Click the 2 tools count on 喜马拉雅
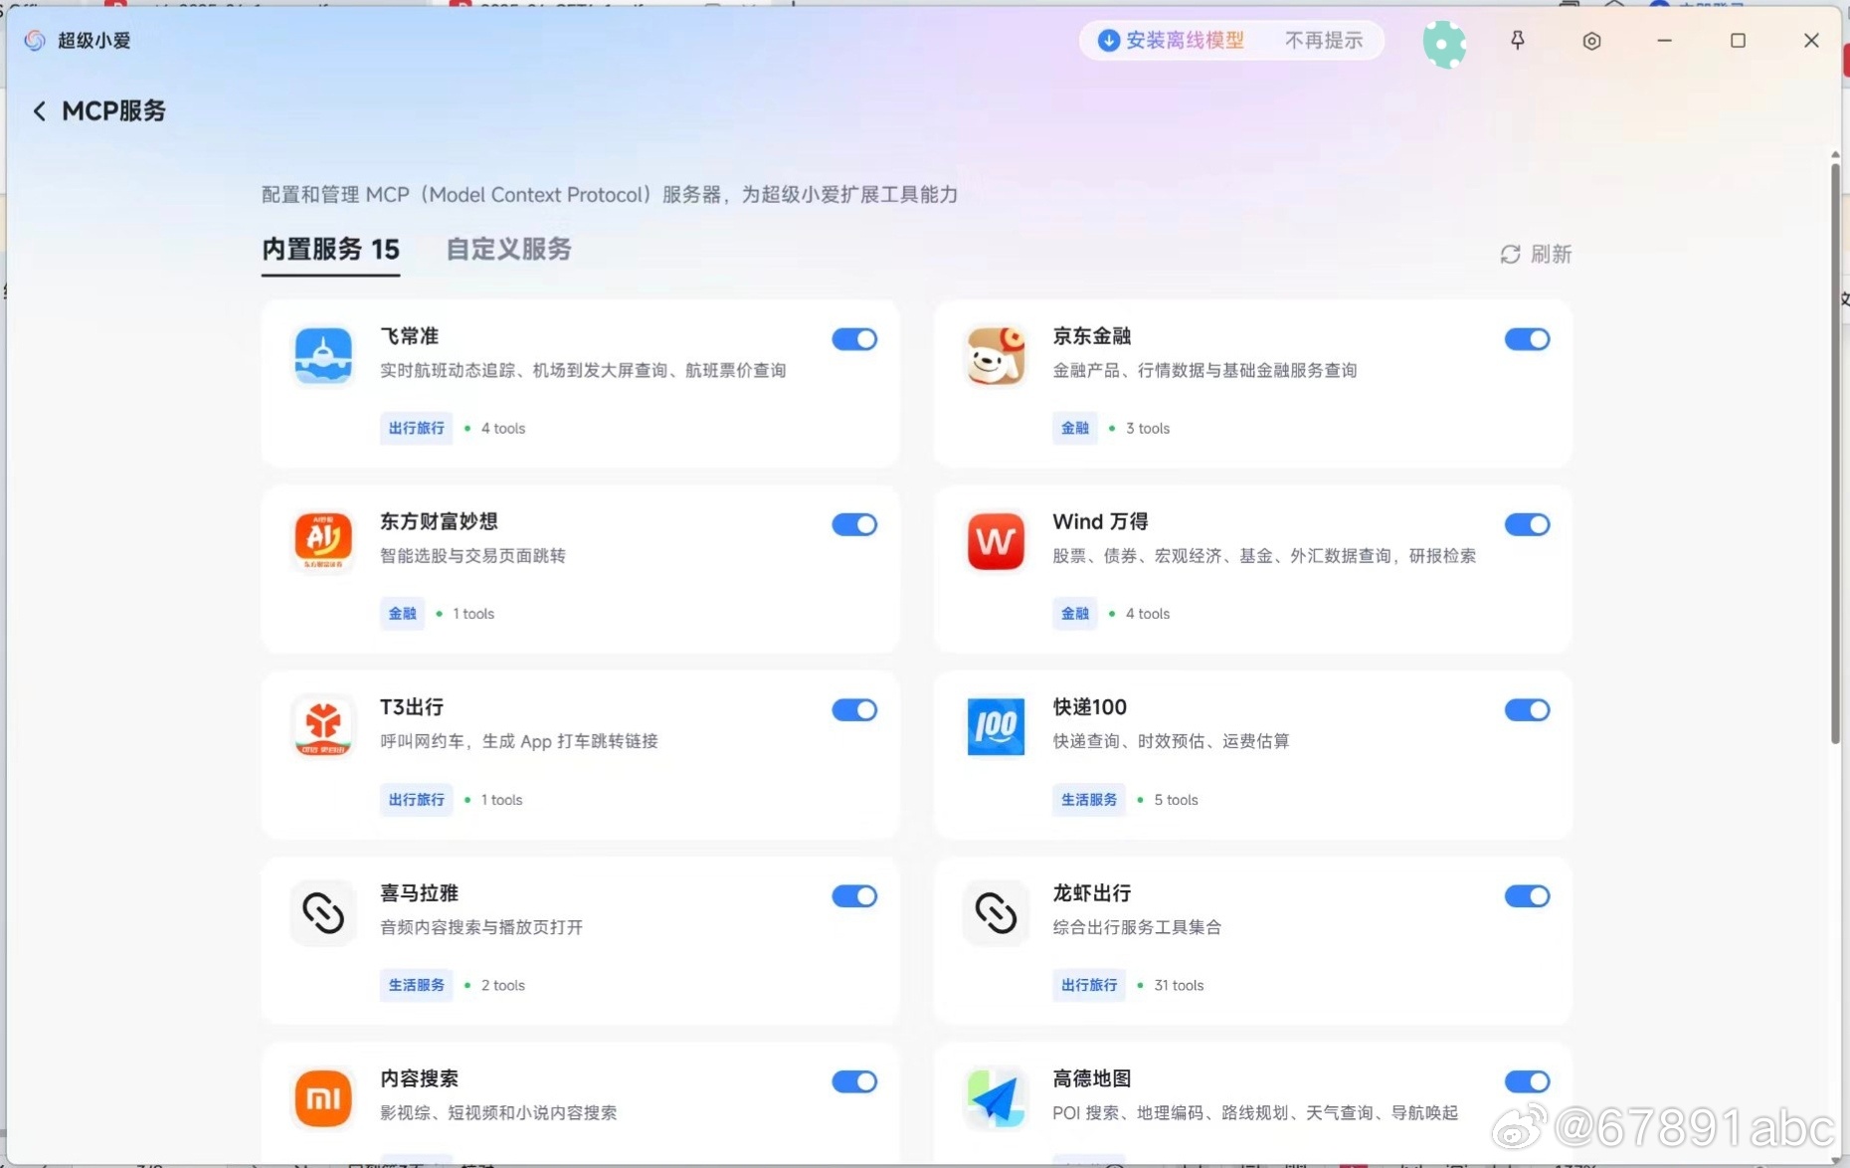This screenshot has width=1850, height=1168. (x=503, y=986)
